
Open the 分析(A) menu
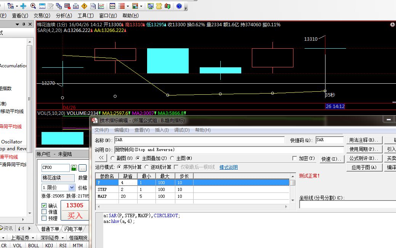[x=64, y=16]
